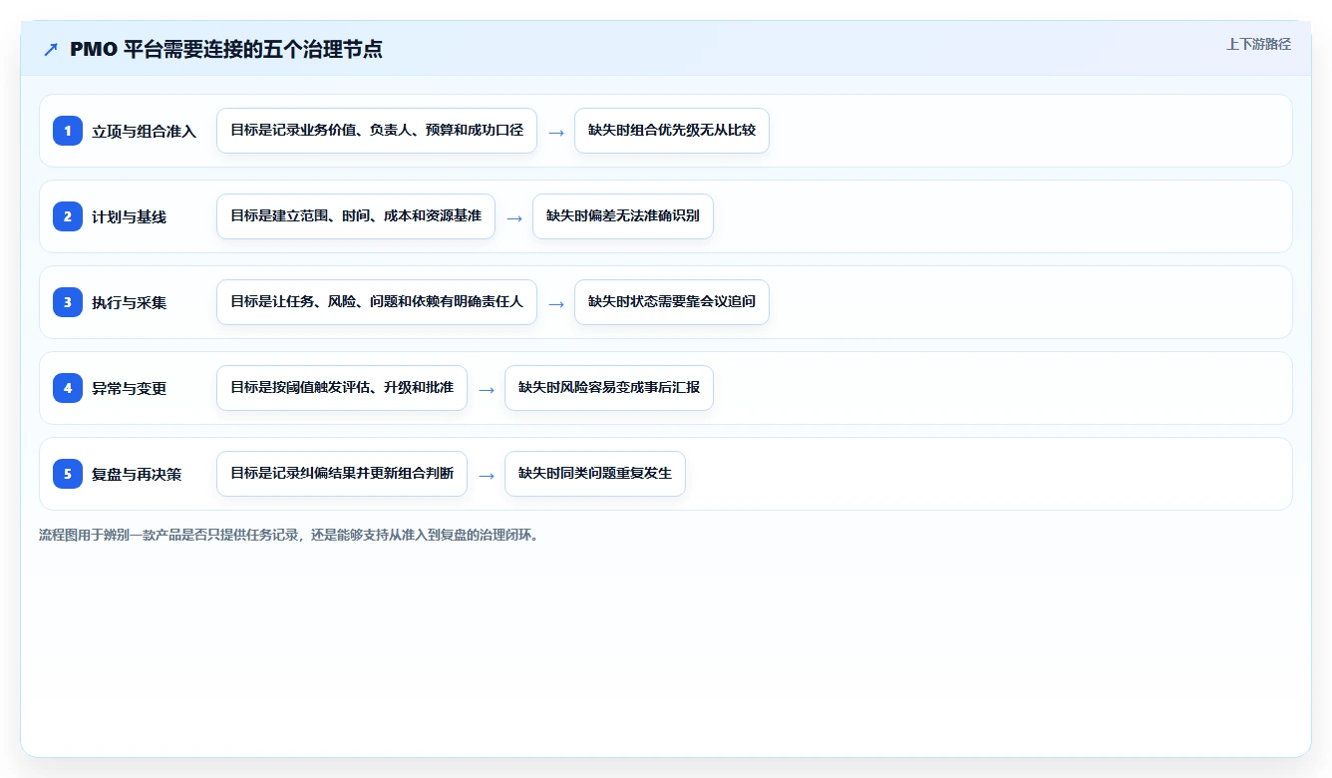Click the box 目标是按阈值触发评估、升级和批准
The image size is (1332, 778).
(x=342, y=388)
